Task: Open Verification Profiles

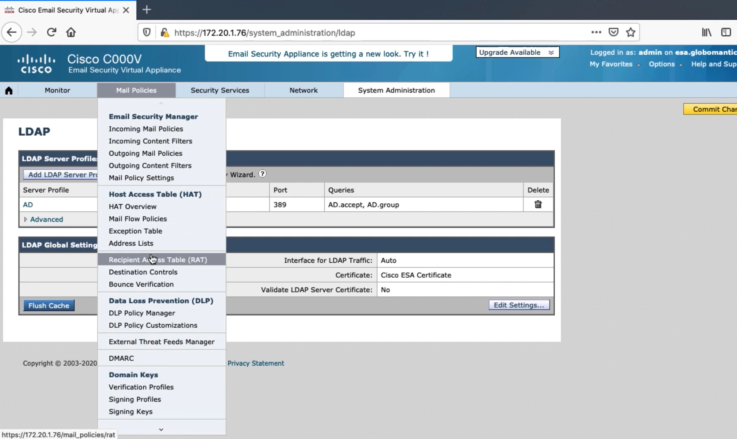Action: (141, 387)
